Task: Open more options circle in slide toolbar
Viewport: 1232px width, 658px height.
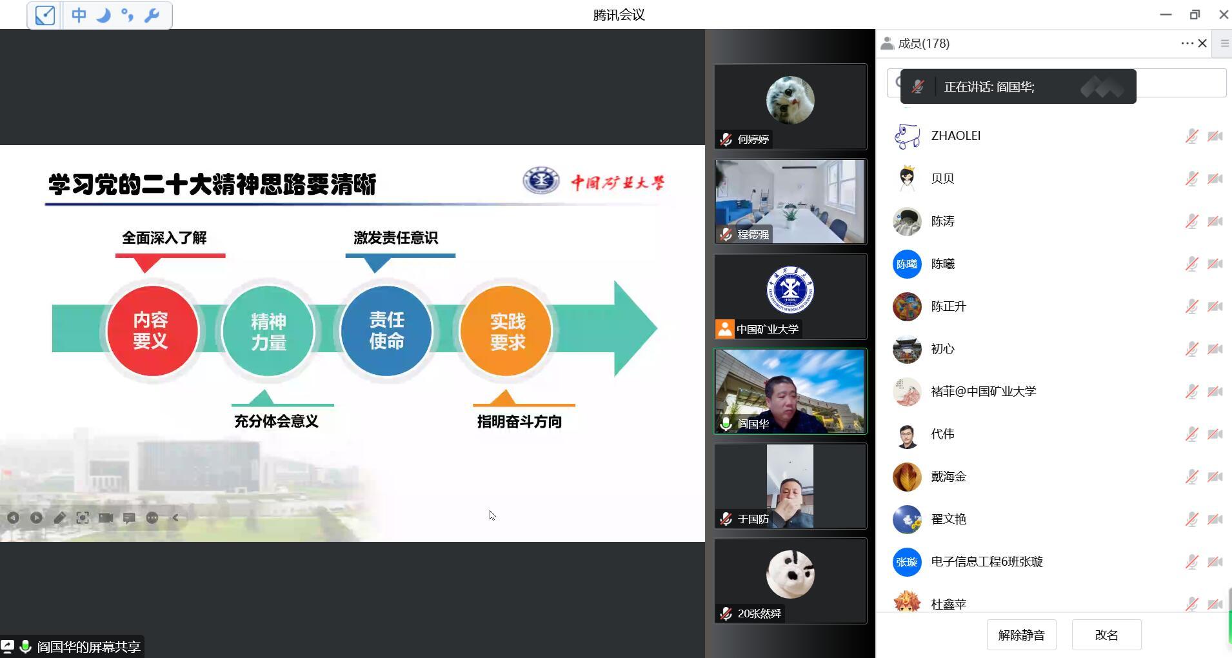Action: [152, 517]
